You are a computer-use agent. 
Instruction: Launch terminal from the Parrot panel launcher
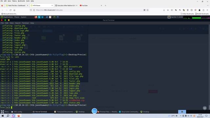[x=54, y=17]
